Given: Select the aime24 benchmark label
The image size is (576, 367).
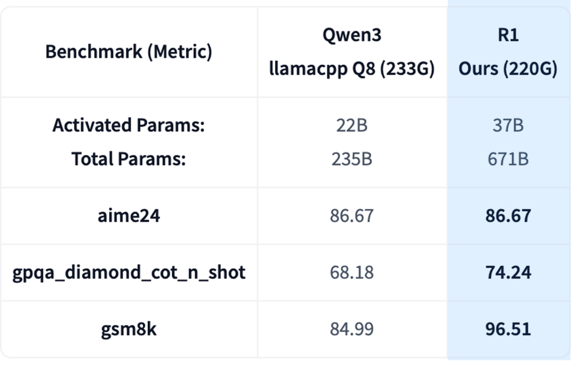Looking at the screenshot, I should (x=129, y=216).
